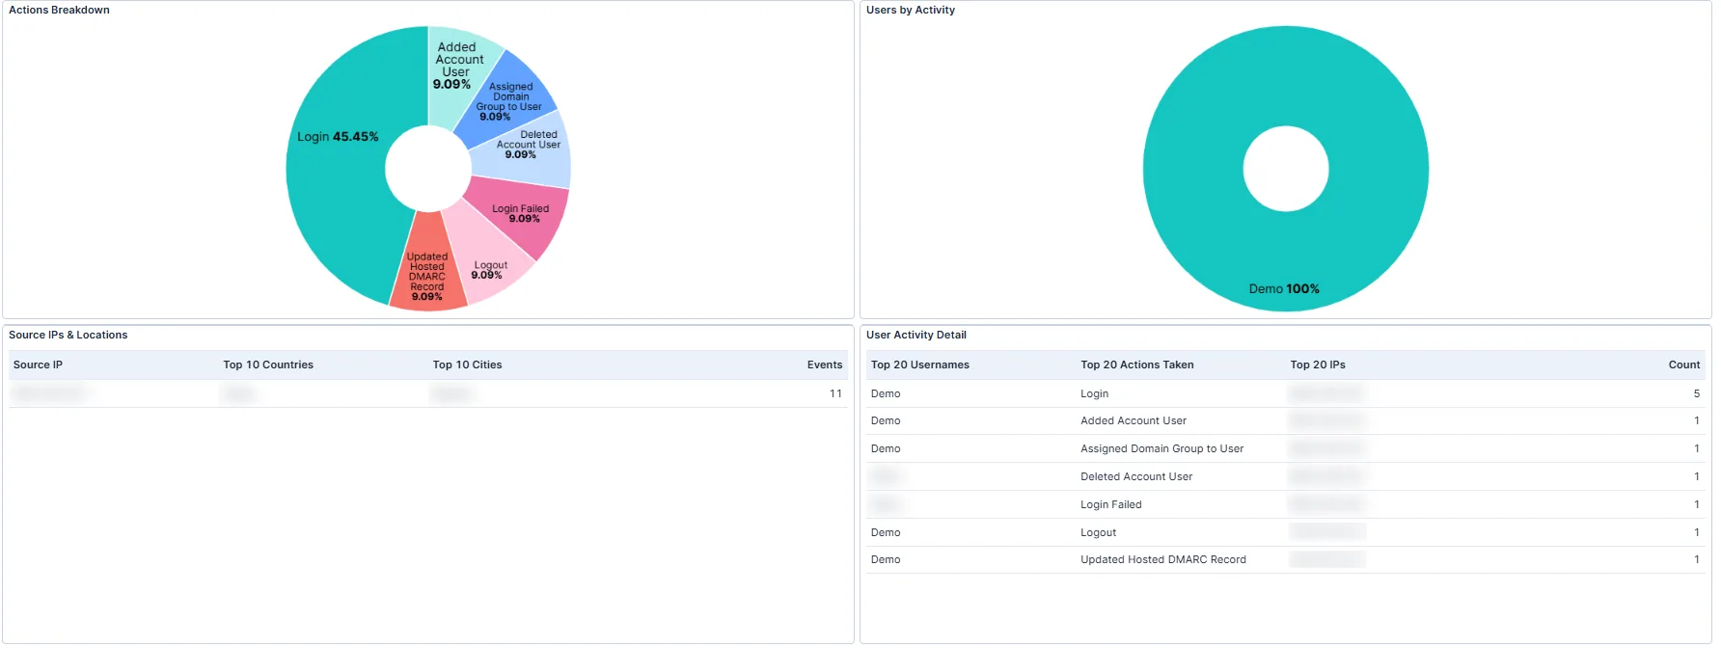The height and width of the screenshot is (648, 1721).
Task: Click Demo in the Added Account User row
Action: point(885,420)
